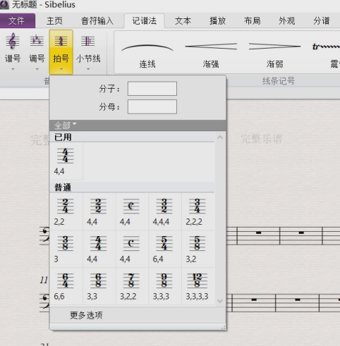Switch to the 记谱法 ribbon tab
The width and height of the screenshot is (340, 346).
pyautogui.click(x=145, y=20)
